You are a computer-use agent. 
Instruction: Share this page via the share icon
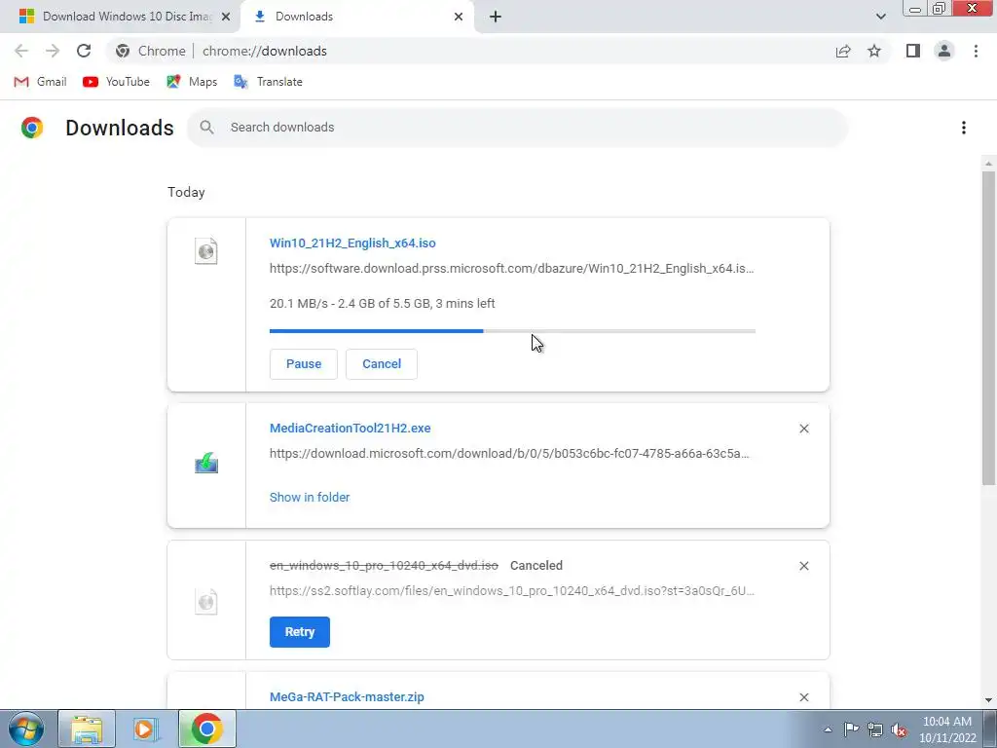(843, 51)
